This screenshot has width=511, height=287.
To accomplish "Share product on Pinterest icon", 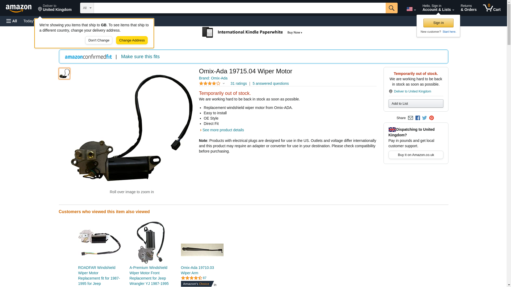I will (x=431, y=118).
